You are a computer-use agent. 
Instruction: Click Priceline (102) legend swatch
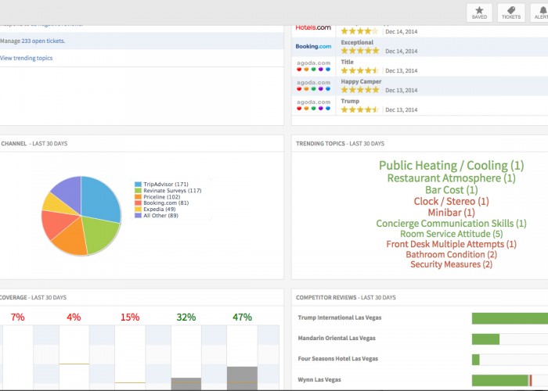coord(138,197)
